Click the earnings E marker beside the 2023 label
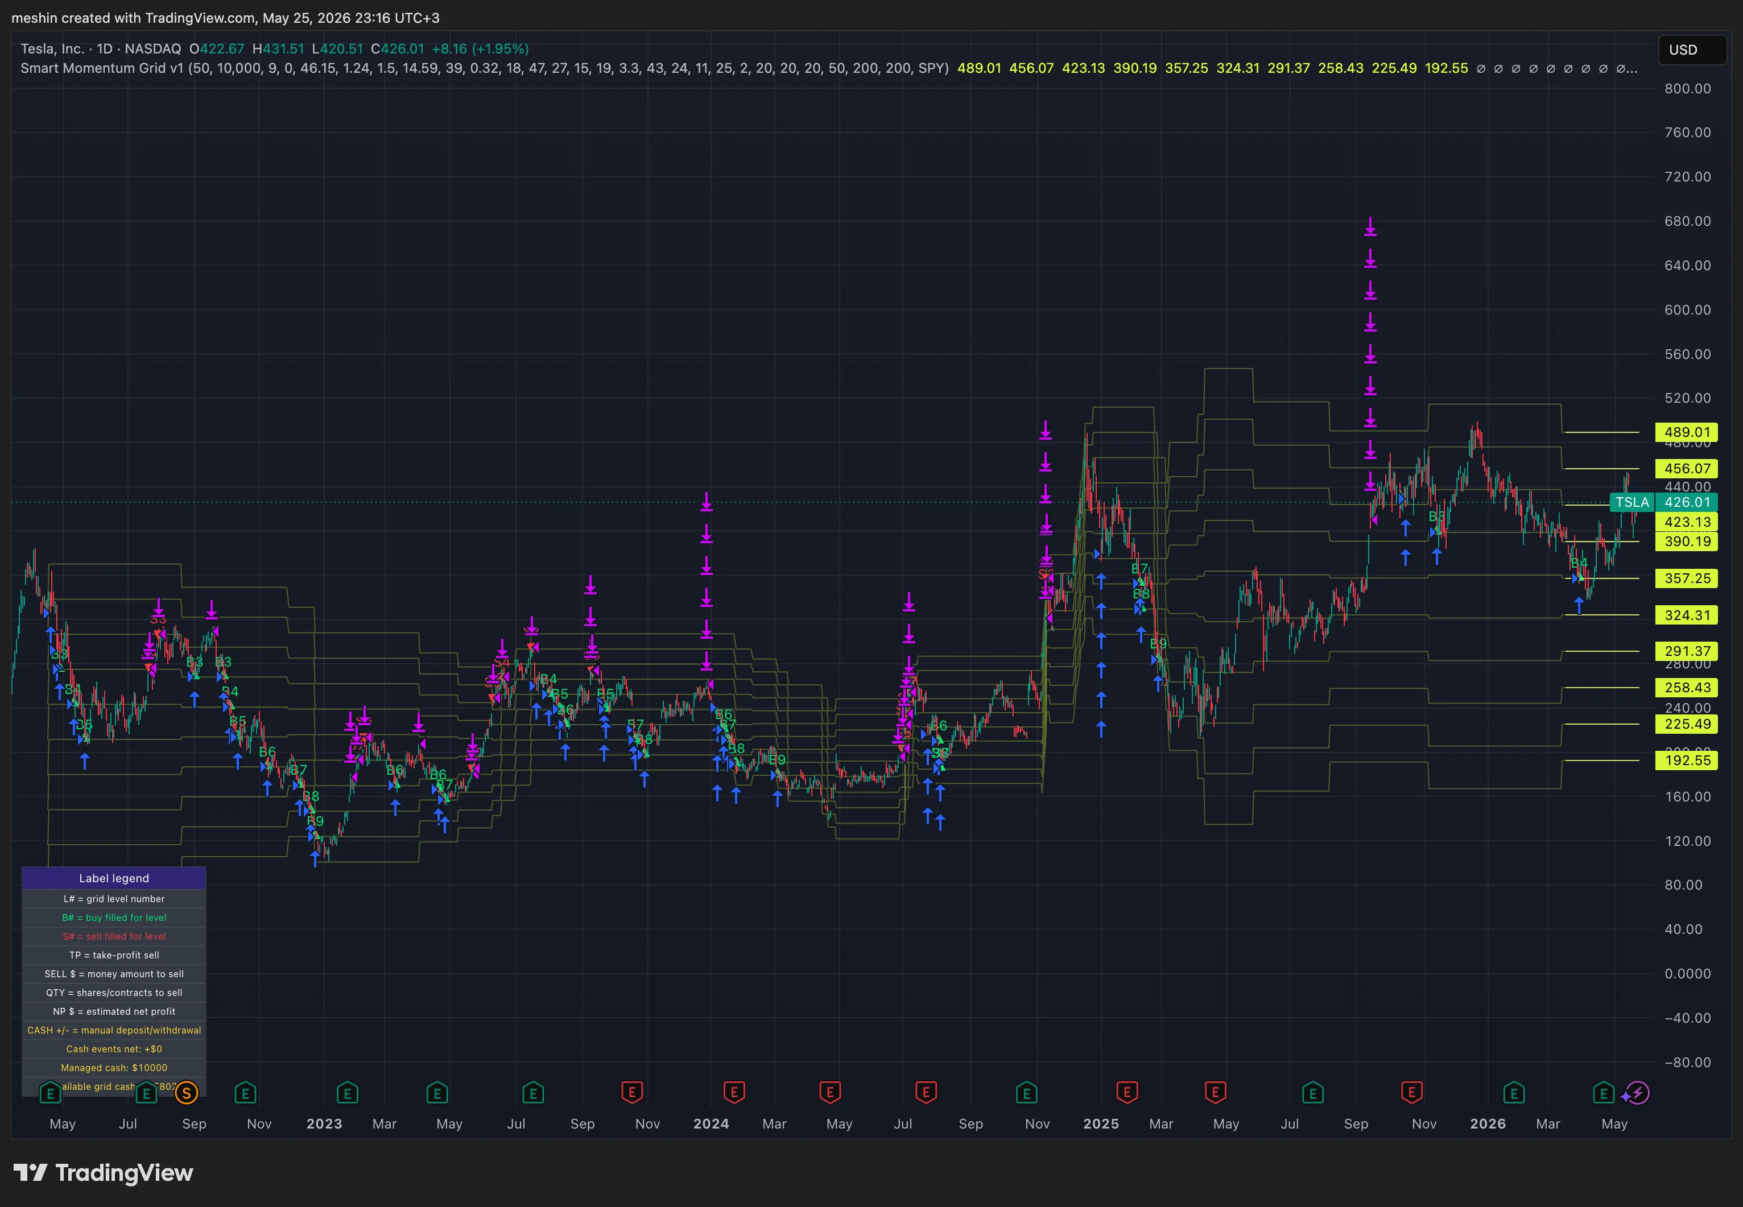1743x1207 pixels. pyautogui.click(x=347, y=1093)
